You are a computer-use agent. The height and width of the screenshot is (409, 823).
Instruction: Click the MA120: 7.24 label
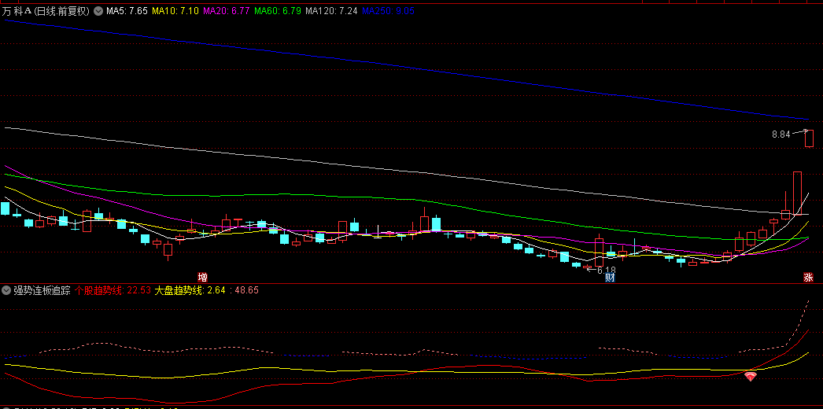(331, 10)
